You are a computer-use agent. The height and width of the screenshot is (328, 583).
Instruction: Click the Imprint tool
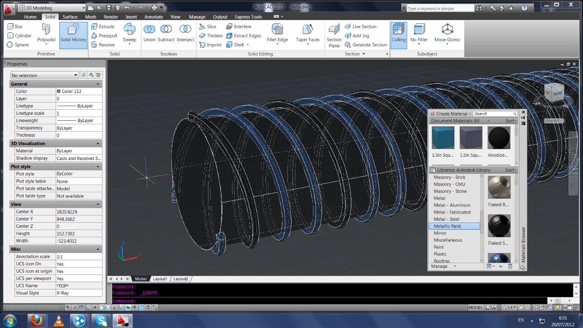click(x=210, y=45)
